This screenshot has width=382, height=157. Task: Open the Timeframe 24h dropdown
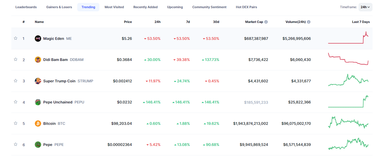(365, 7)
